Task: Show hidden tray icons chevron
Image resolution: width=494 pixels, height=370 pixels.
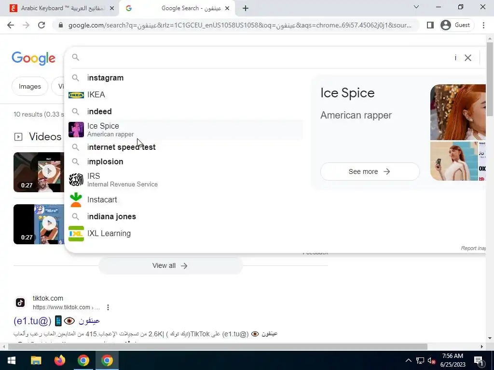Action: point(408,360)
